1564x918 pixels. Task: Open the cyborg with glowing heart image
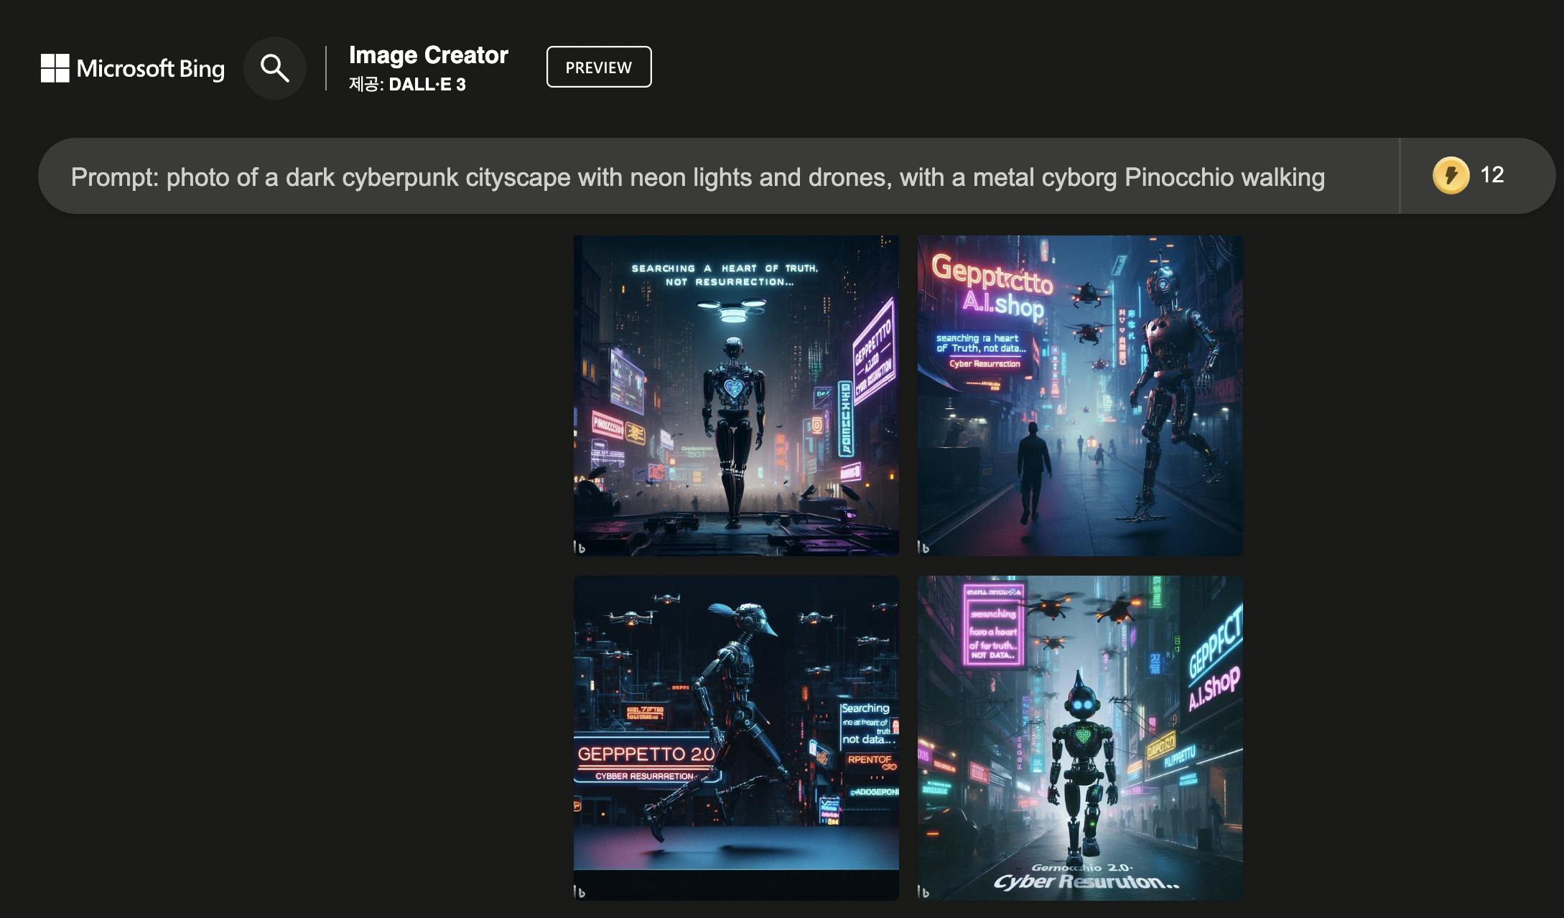[x=736, y=395]
